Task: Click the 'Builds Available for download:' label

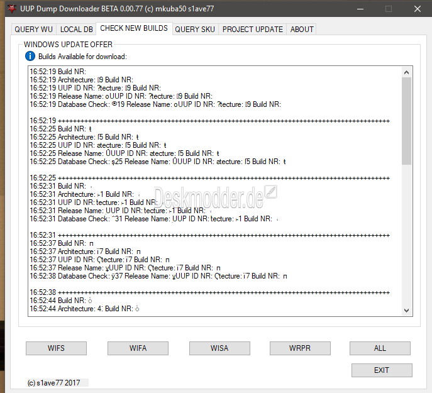Action: pos(82,57)
